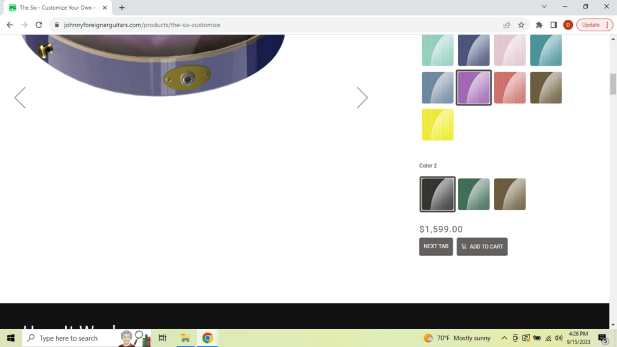This screenshot has width=617, height=347.
Task: Open File Explorer from the taskbar
Action: (185, 338)
